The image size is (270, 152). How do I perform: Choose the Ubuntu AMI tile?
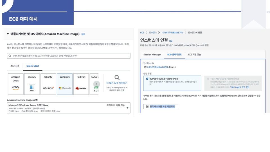[48, 84]
